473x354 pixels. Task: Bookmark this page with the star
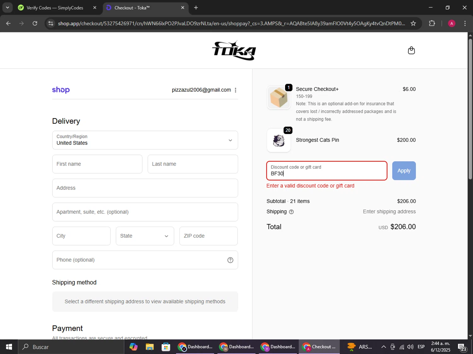[x=413, y=23]
